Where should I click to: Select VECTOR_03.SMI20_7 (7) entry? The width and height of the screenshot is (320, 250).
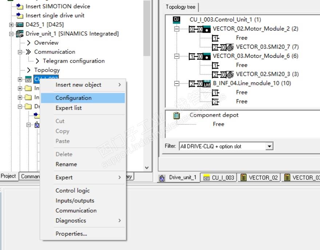tap(267, 47)
